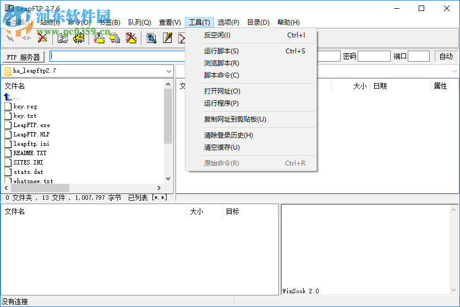Open the 目录(D) menu
Screen dimensions: 460x307
coord(258,23)
